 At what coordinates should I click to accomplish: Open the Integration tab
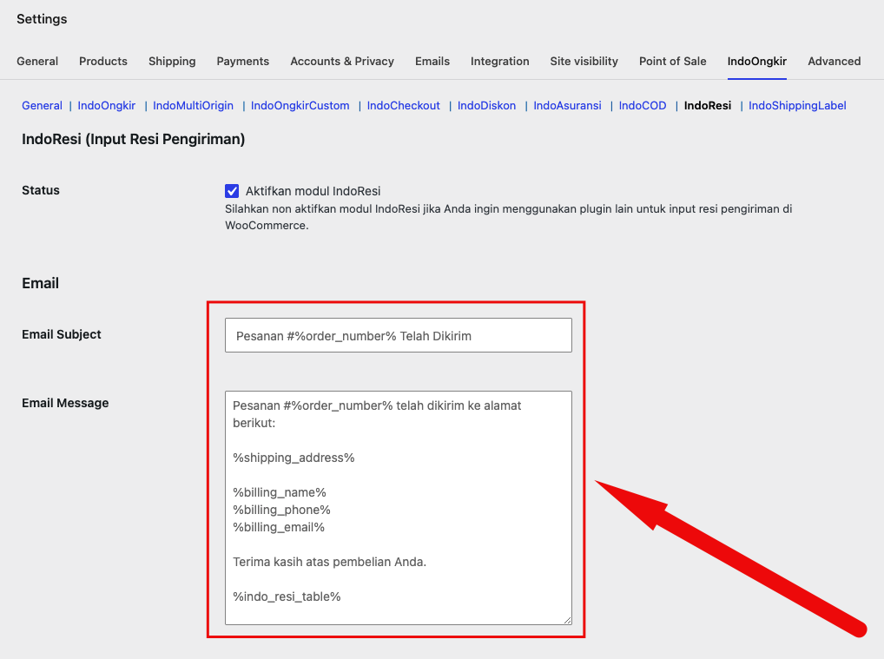(x=500, y=61)
